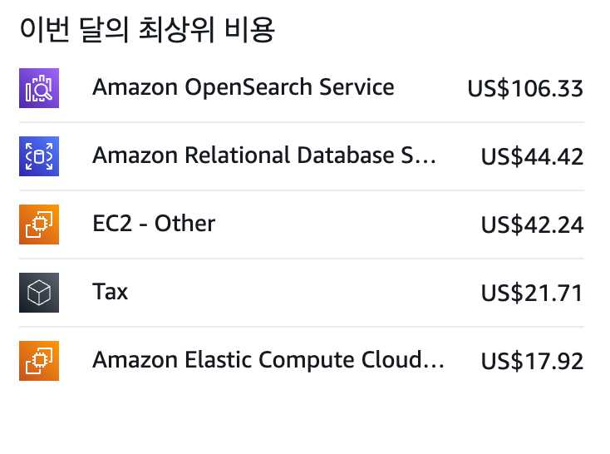Open Amazon OpenSearch Service cost entry
This screenshot has height=454, width=610.
tap(244, 87)
